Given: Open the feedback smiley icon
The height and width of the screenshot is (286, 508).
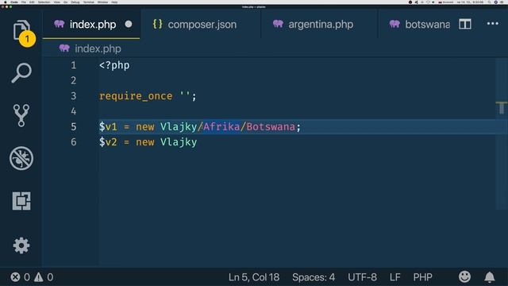Looking at the screenshot, I should 464,276.
